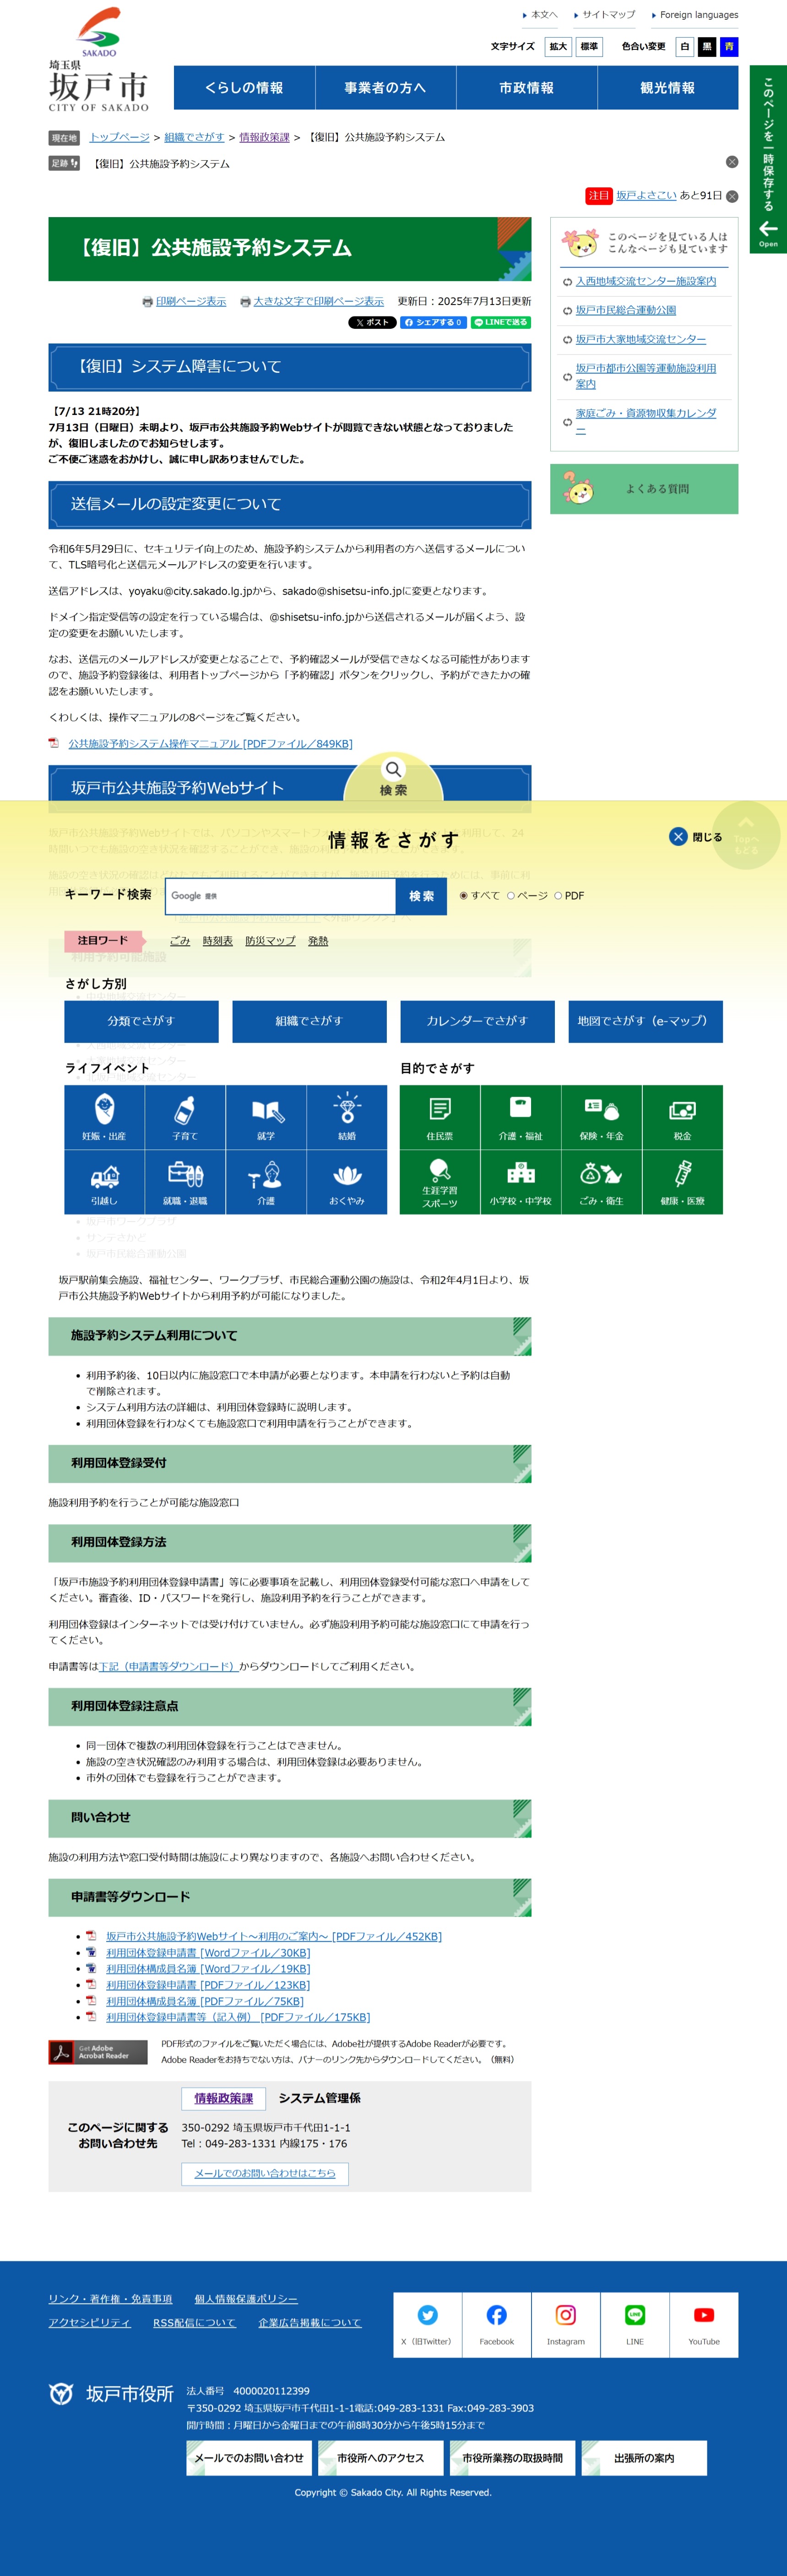Viewport: 787px width, 2576px height.
Task: Open the 観光情報 menu
Action: pyautogui.click(x=668, y=88)
